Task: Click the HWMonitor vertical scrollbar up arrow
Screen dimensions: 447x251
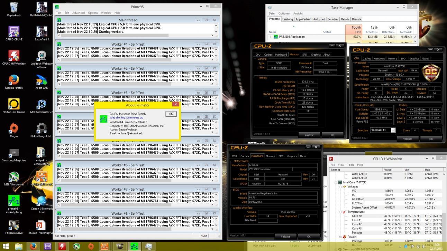Action: click(444, 174)
